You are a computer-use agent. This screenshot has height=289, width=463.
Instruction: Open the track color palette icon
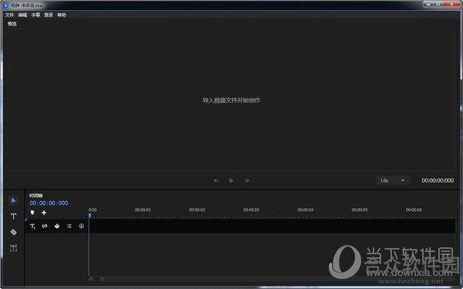point(57,226)
